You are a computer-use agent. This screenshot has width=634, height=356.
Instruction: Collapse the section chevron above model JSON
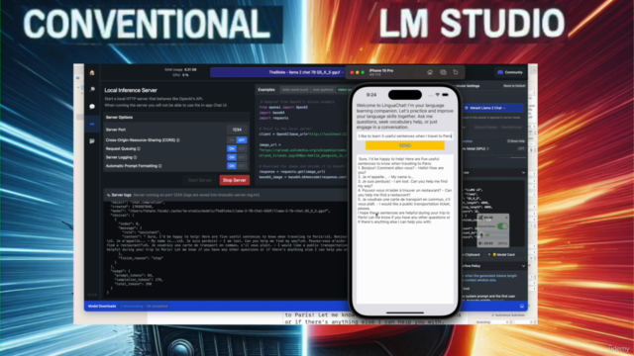coord(523,173)
